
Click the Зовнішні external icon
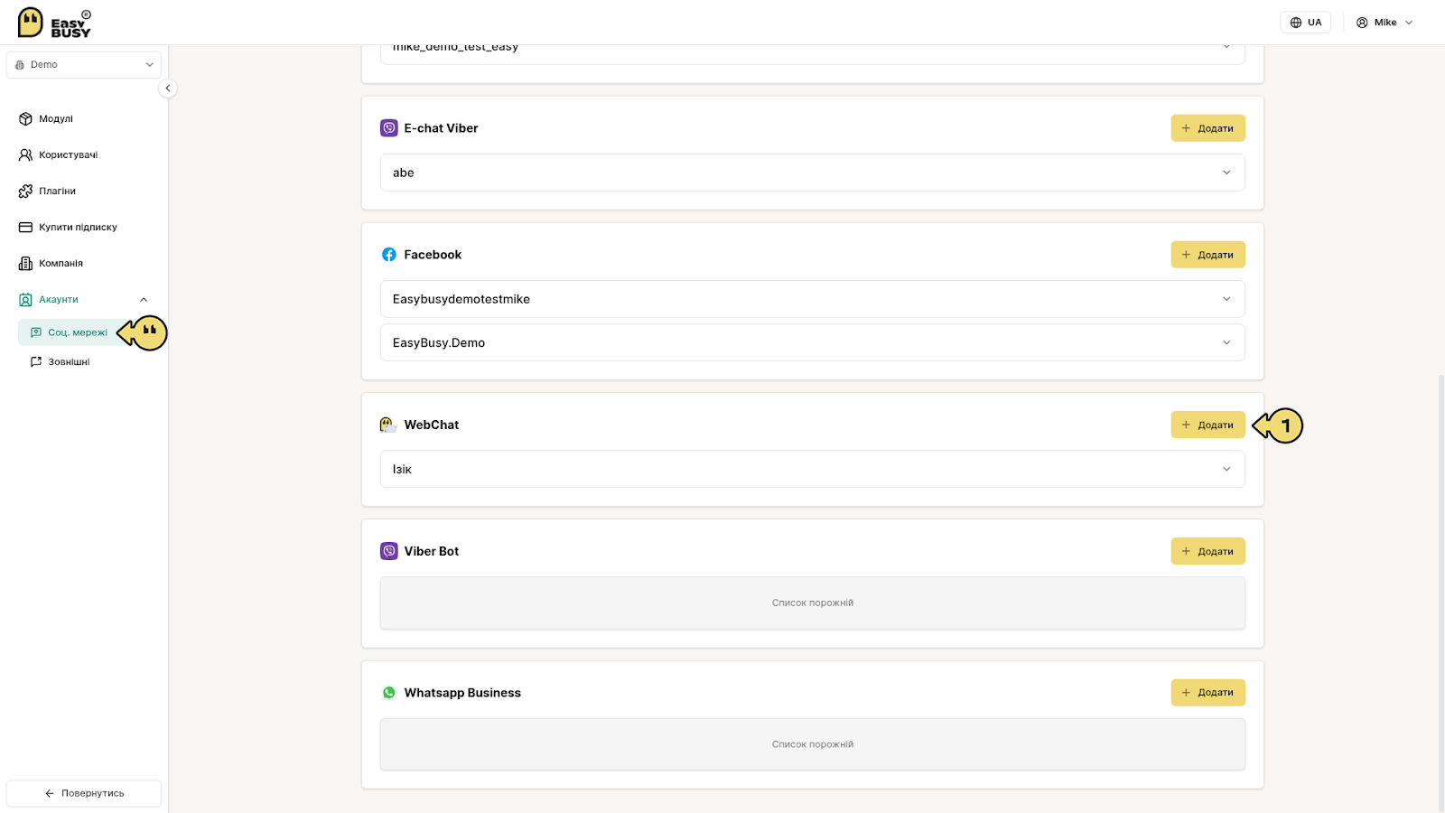[x=36, y=361]
